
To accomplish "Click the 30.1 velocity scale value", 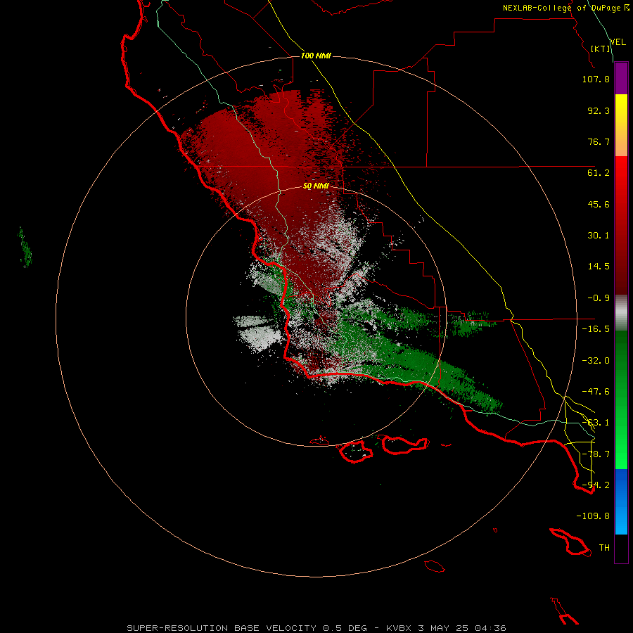I will 599,236.
